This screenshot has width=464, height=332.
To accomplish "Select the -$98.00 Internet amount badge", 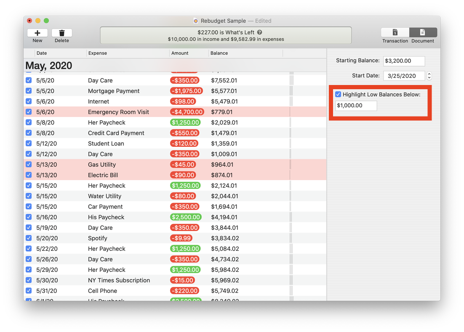I will (x=183, y=102).
